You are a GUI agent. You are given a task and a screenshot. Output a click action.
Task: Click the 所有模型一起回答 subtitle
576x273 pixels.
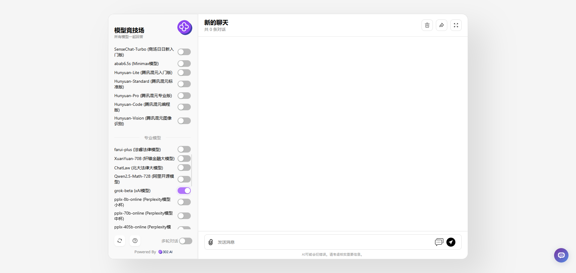click(x=129, y=37)
